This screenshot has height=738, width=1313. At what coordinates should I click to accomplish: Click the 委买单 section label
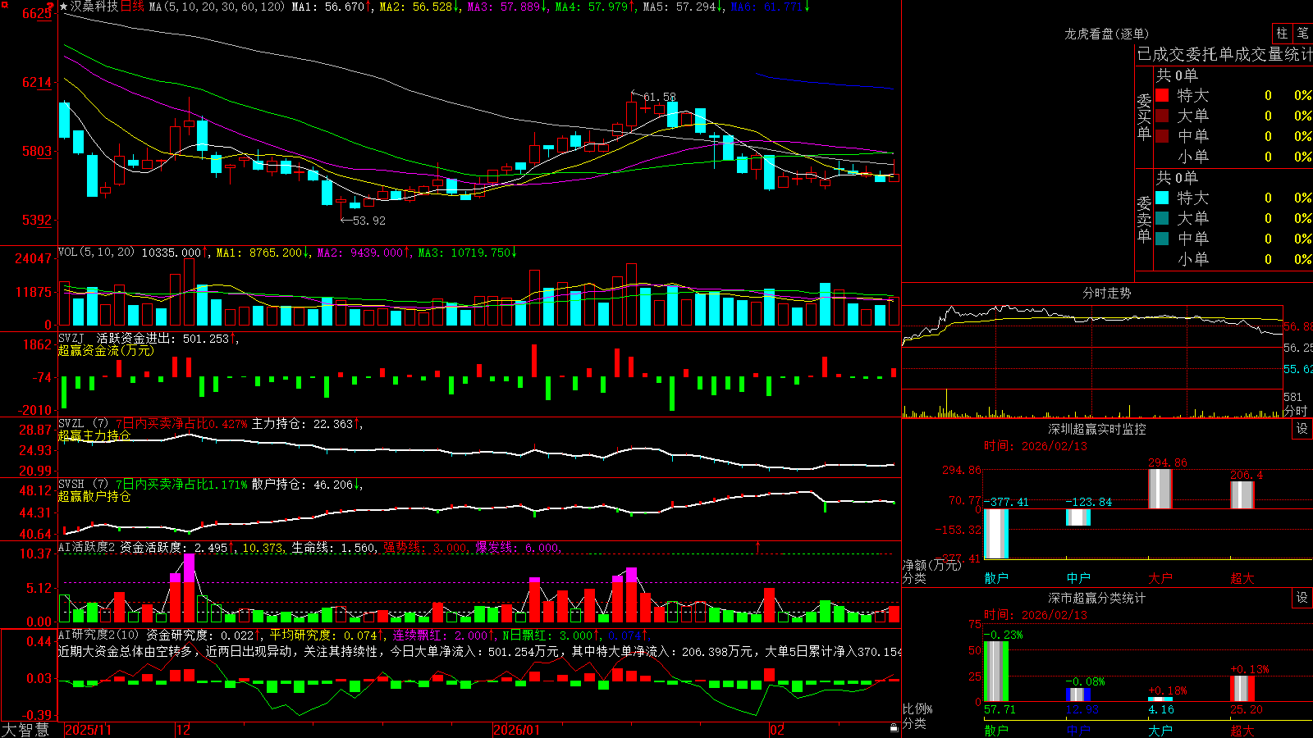click(x=1144, y=116)
